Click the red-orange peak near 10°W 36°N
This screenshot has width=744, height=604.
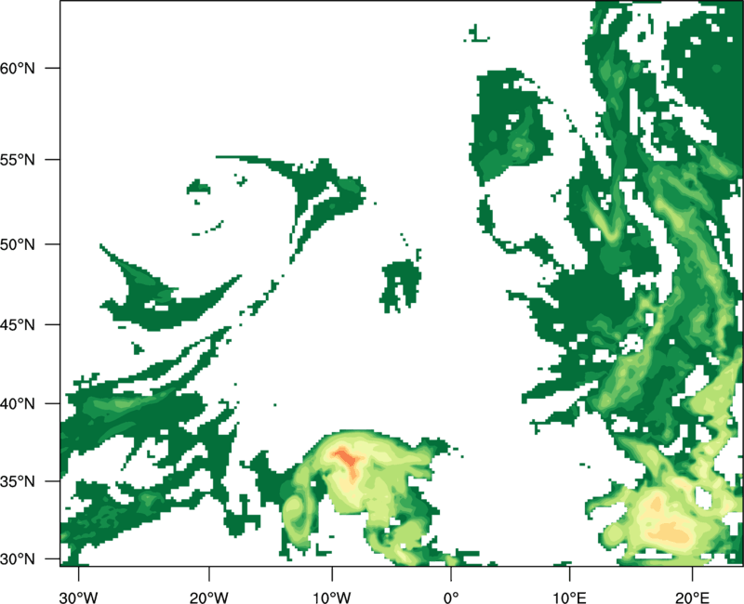[347, 458]
